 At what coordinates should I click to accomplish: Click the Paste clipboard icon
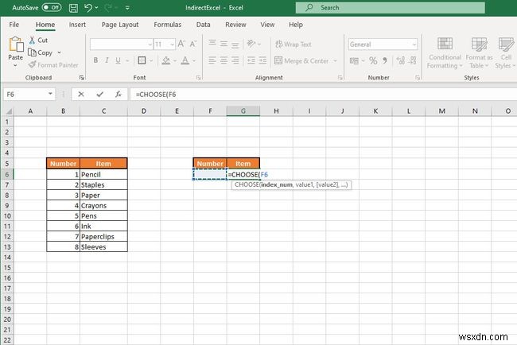coord(16,45)
